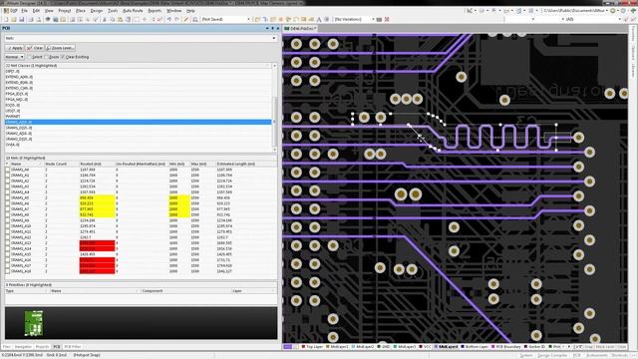Check the box for net SRAM1_A0
The image size is (638, 359).
7,170
